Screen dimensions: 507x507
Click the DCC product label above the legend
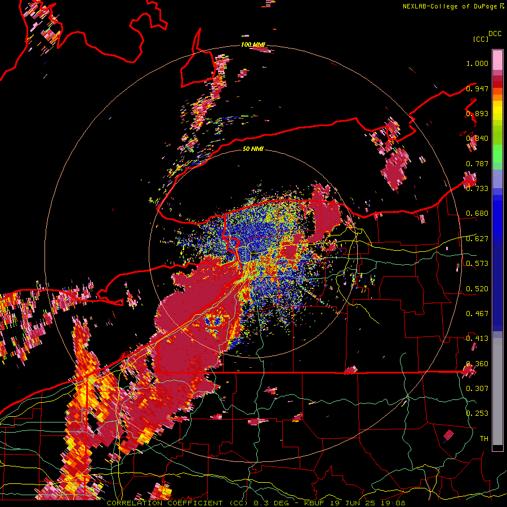(x=495, y=34)
